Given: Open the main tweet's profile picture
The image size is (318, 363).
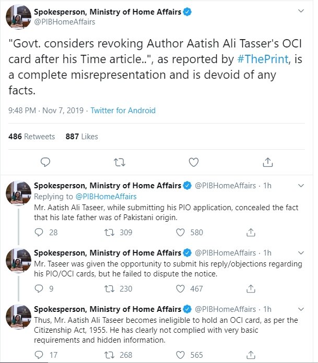Looking at the screenshot, I should (x=17, y=17).
